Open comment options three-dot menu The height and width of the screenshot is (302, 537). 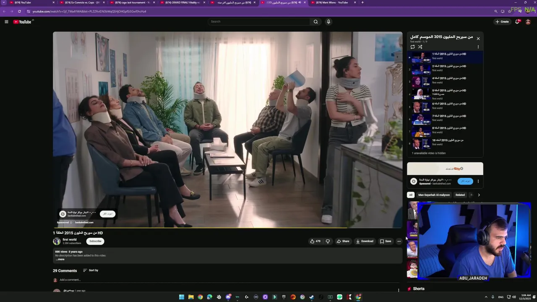(x=399, y=290)
